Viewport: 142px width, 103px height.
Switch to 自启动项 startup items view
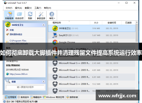coord(19,15)
